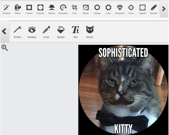Viewport: 169px width, 135px height.
Task: Open the Resize tool
Action: pyautogui.click(x=86, y=9)
